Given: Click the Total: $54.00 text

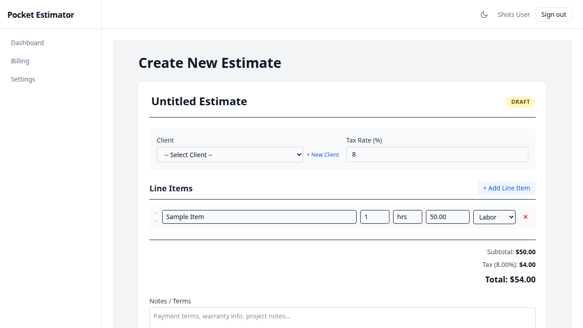Looking at the screenshot, I should click(x=510, y=279).
